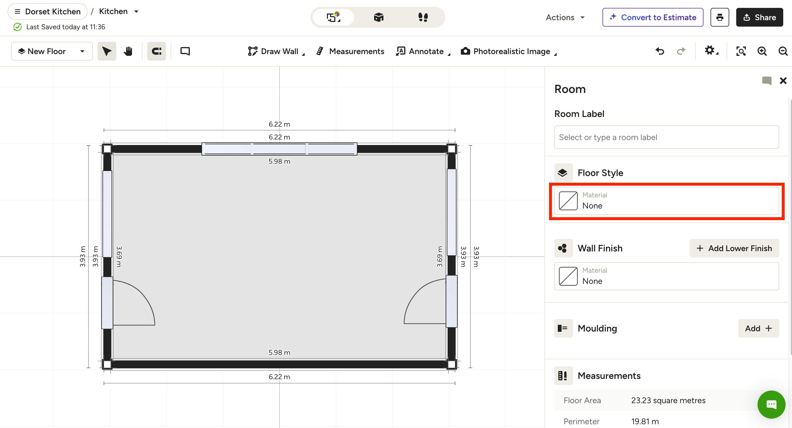
Task: Select the arrow pointer tool
Action: coord(107,51)
